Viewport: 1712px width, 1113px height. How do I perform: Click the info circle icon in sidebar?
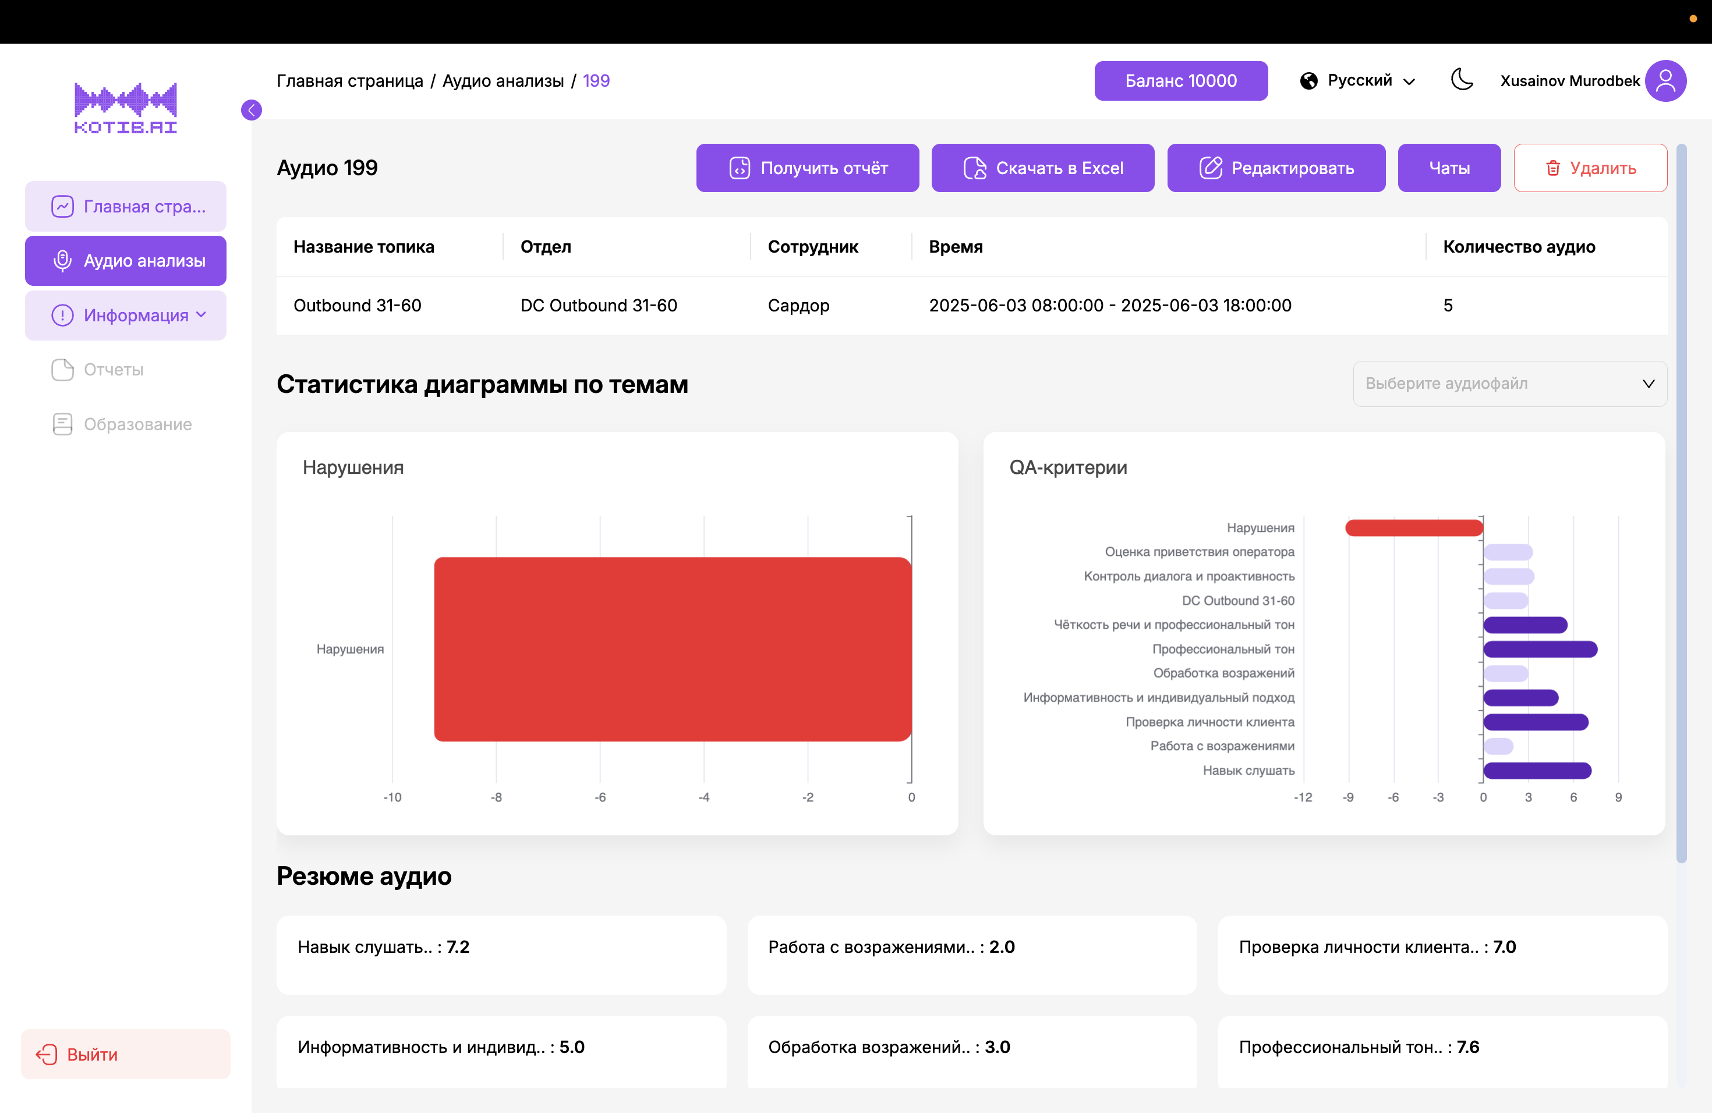click(x=62, y=315)
